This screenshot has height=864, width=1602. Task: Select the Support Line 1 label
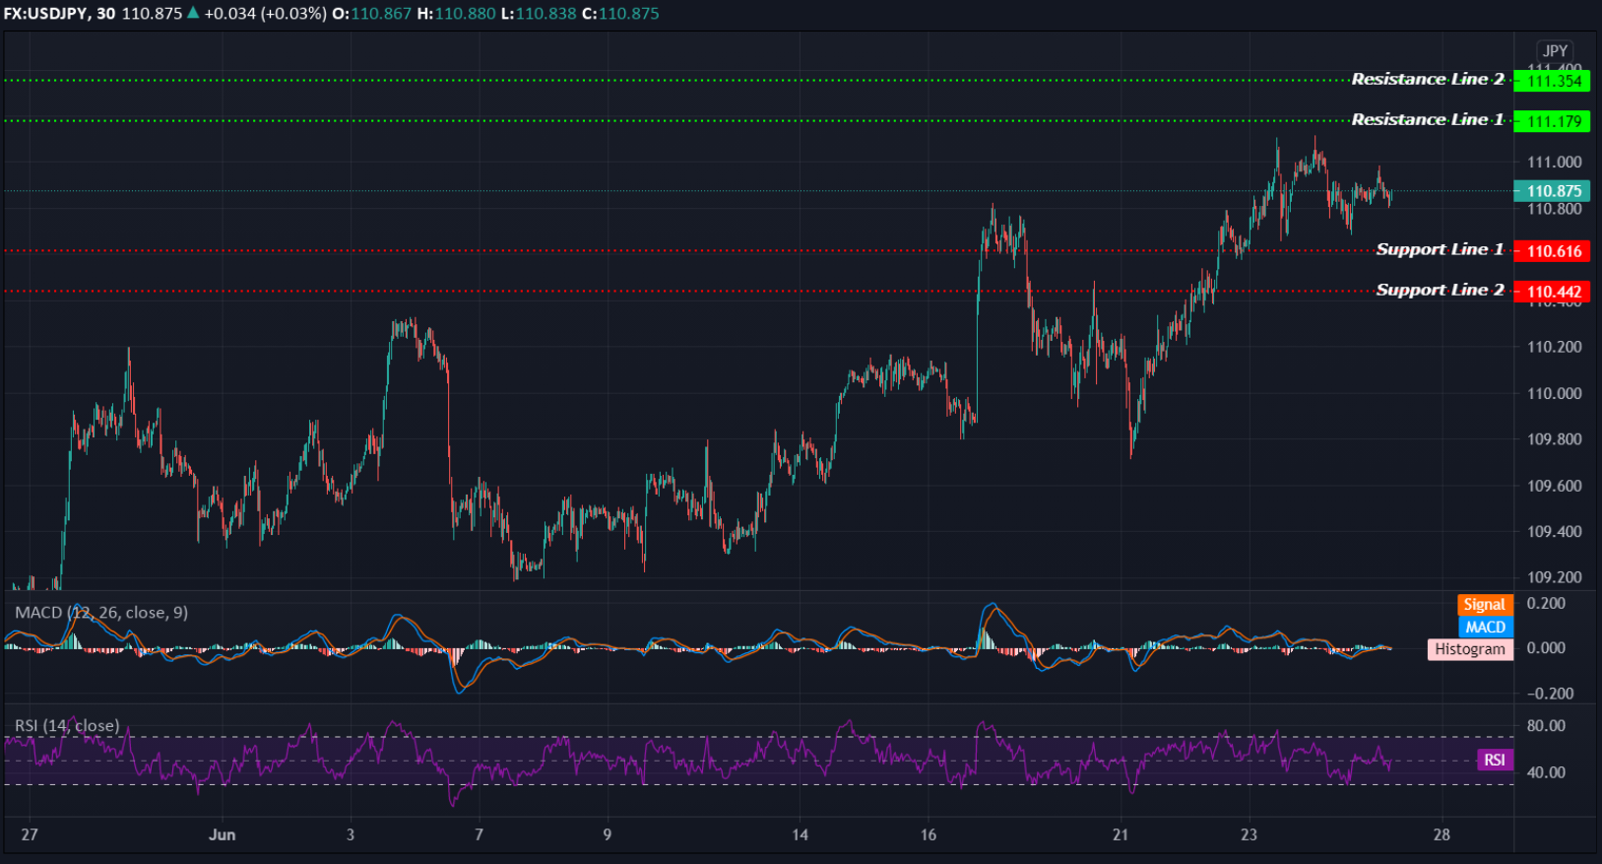pyautogui.click(x=1440, y=249)
